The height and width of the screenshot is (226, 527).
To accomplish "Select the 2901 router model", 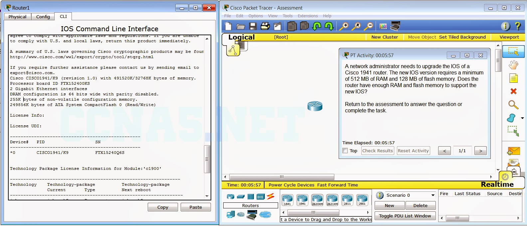I will pos(362,200).
